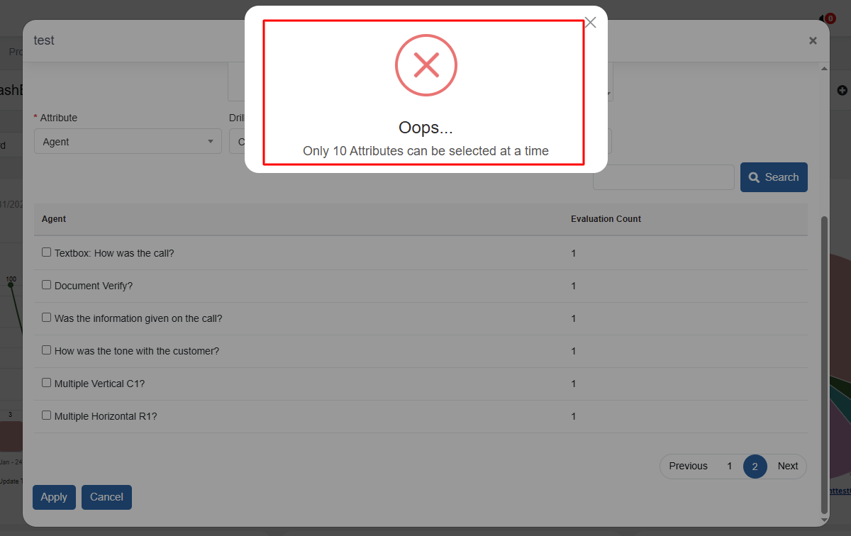Click Next in the pagination

tap(787, 467)
